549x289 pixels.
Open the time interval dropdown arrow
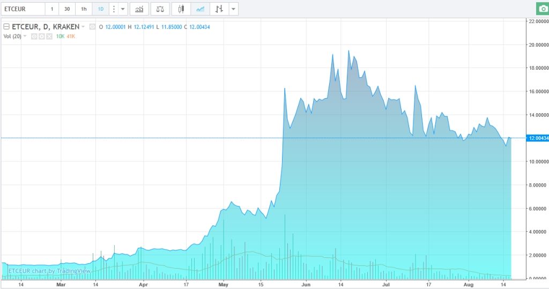pos(123,9)
